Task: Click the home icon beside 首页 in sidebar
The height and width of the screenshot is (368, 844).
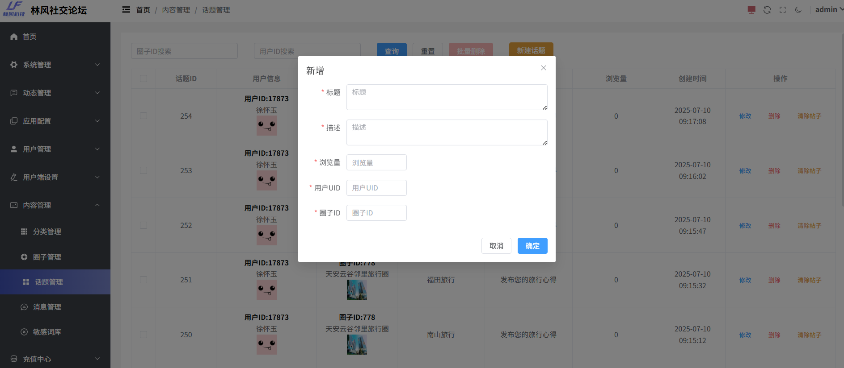Action: click(x=14, y=37)
